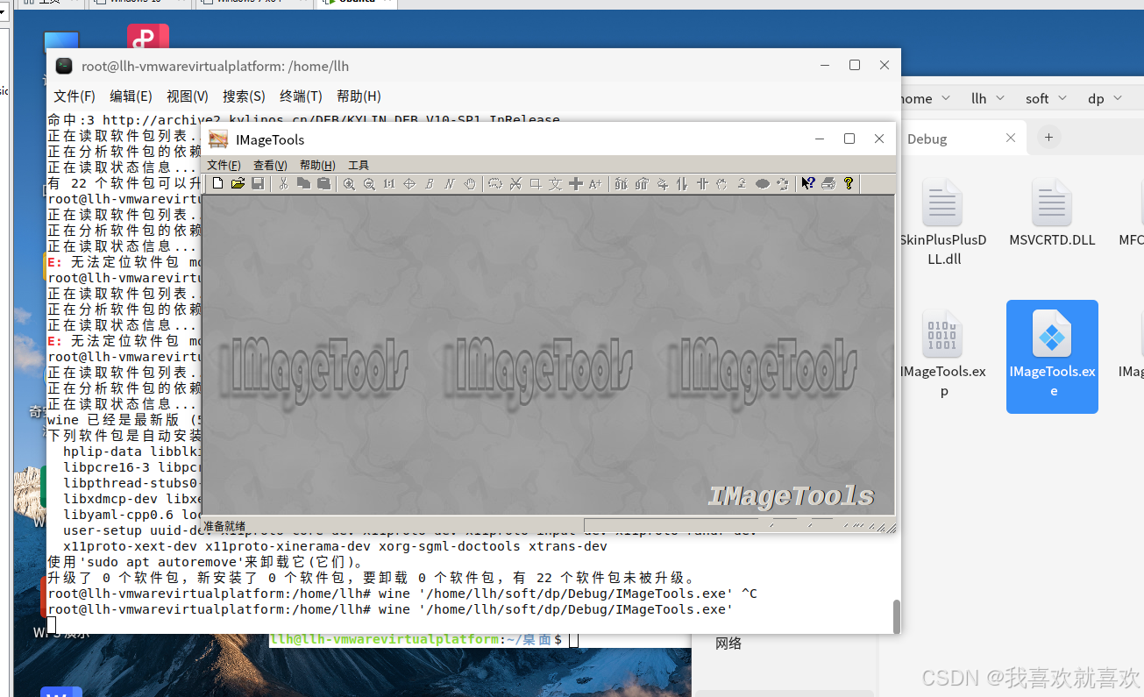1144x697 pixels.
Task: Select the IMageTools.exp file
Action: (942, 354)
